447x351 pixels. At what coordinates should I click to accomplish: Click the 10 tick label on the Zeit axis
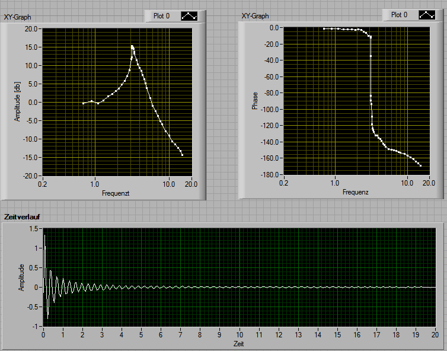coord(240,335)
